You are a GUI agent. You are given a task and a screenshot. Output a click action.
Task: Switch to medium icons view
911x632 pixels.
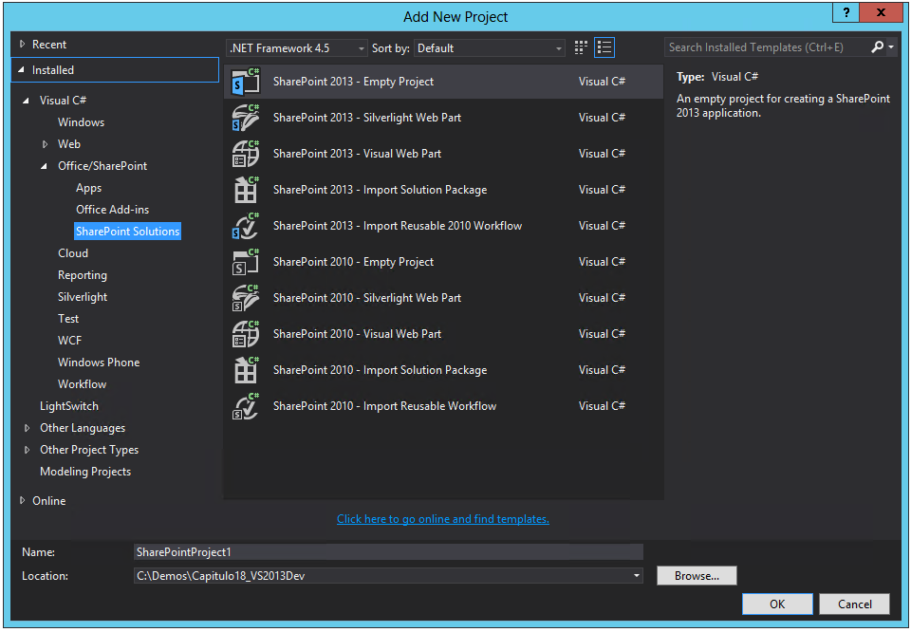[581, 46]
